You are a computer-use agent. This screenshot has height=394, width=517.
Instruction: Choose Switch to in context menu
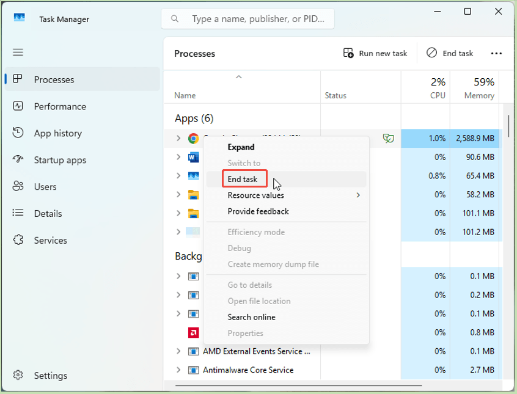286,163
